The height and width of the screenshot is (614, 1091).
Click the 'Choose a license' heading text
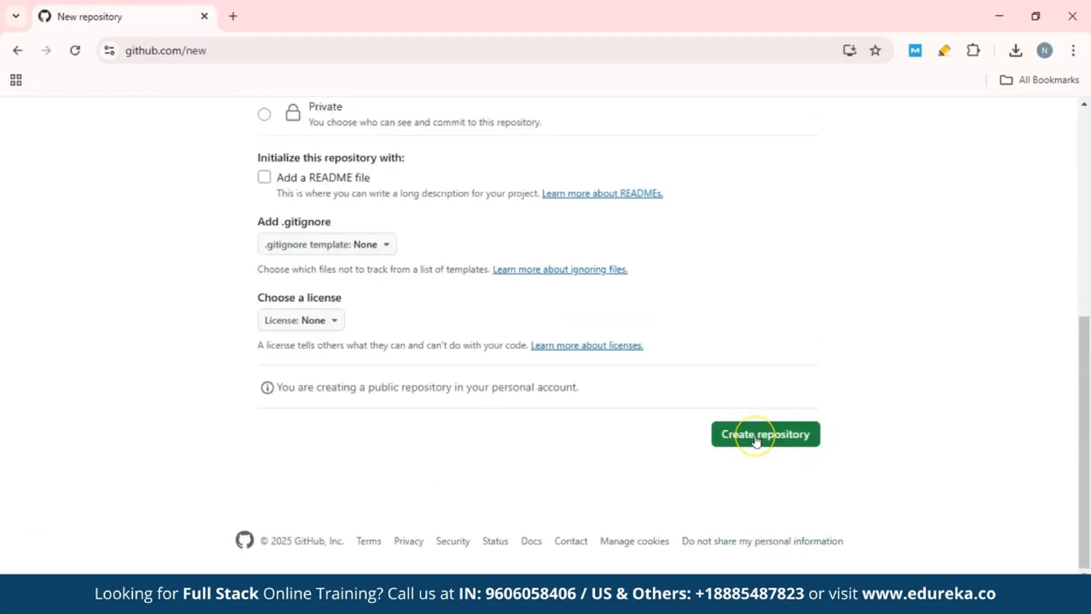299,297
